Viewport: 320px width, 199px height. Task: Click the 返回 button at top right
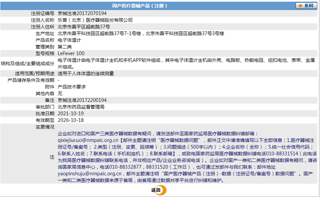coord(306,6)
